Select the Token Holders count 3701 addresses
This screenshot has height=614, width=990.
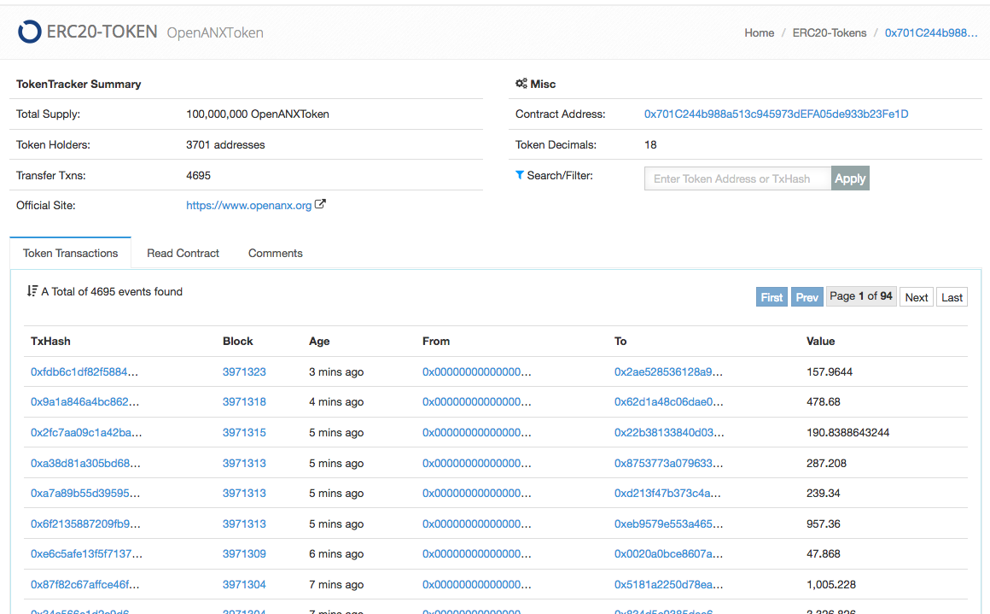point(224,144)
